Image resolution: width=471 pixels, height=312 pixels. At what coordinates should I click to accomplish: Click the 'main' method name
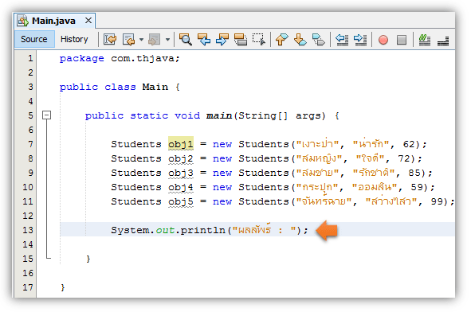(219, 115)
